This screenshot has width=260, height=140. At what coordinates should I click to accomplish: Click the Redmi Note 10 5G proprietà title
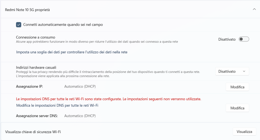tap(27, 10)
